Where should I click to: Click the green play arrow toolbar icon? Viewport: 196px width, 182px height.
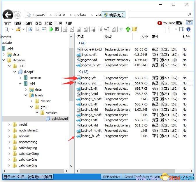[51, 29]
